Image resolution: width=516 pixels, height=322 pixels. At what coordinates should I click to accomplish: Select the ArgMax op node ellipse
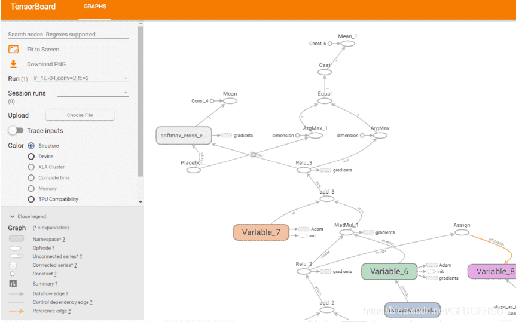pyautogui.click(x=380, y=135)
